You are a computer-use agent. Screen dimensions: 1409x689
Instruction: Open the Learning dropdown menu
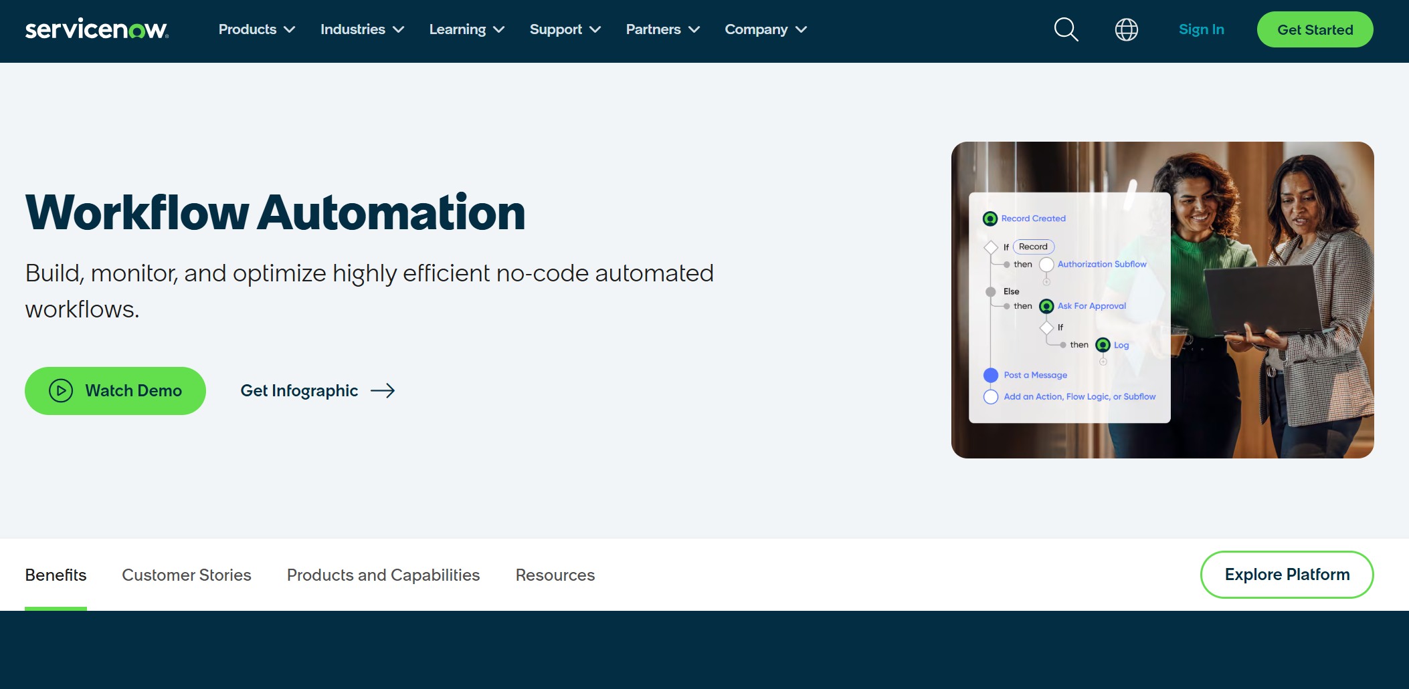[466, 29]
